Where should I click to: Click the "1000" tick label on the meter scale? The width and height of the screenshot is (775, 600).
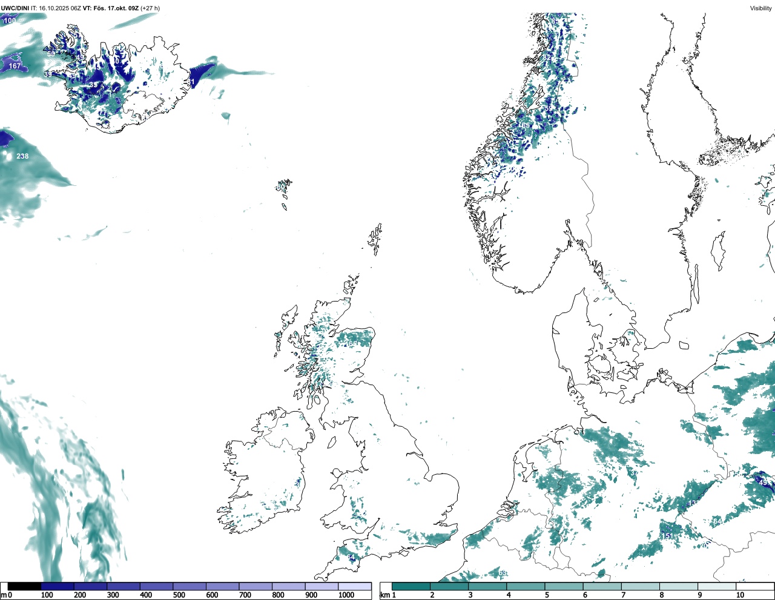click(346, 595)
